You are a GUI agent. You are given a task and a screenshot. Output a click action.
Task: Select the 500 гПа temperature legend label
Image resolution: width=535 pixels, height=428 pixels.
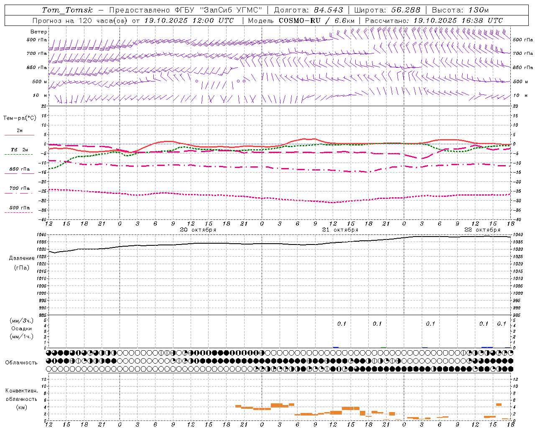tap(20, 208)
